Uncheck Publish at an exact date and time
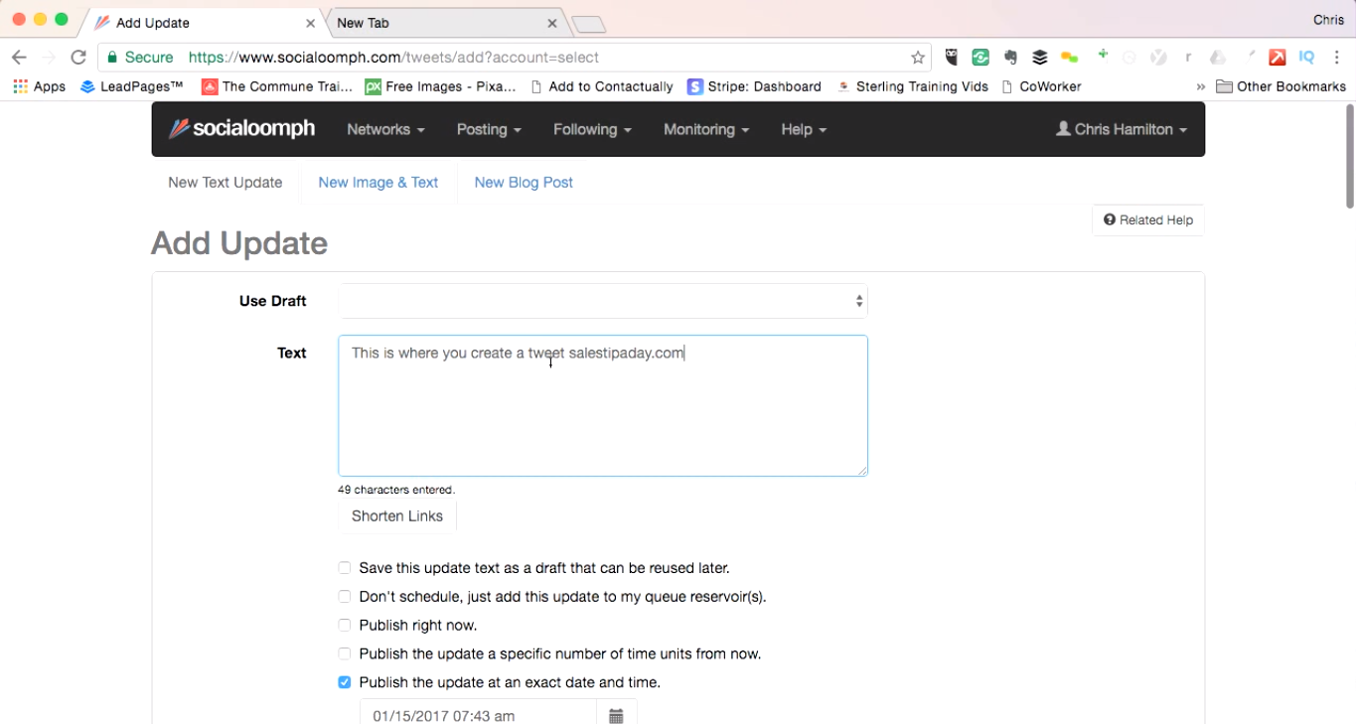1356x724 pixels. tap(345, 682)
